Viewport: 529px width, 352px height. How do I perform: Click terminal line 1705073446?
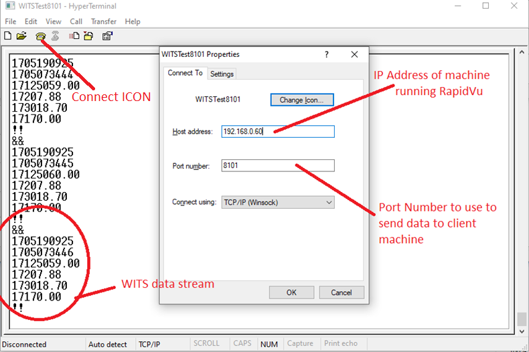[42, 252]
